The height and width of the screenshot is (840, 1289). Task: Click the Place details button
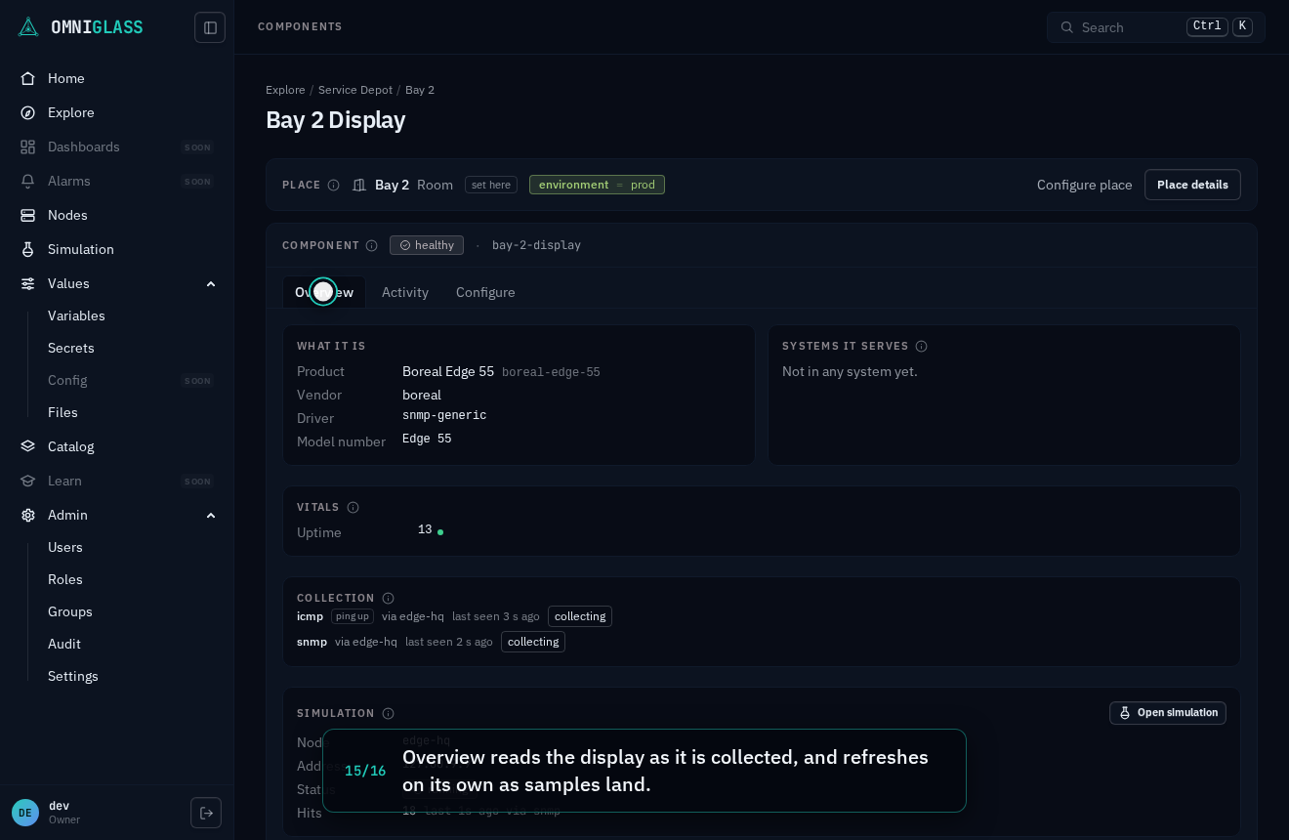pyautogui.click(x=1192, y=185)
